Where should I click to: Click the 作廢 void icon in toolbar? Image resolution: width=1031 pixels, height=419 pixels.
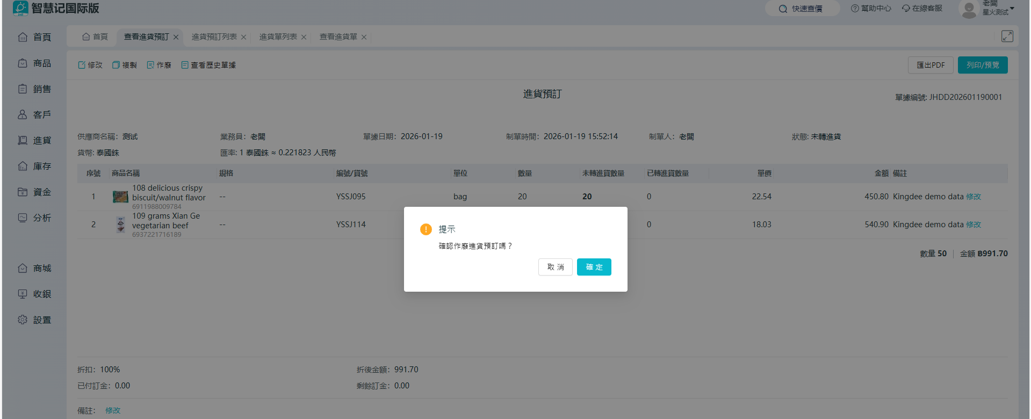[150, 65]
